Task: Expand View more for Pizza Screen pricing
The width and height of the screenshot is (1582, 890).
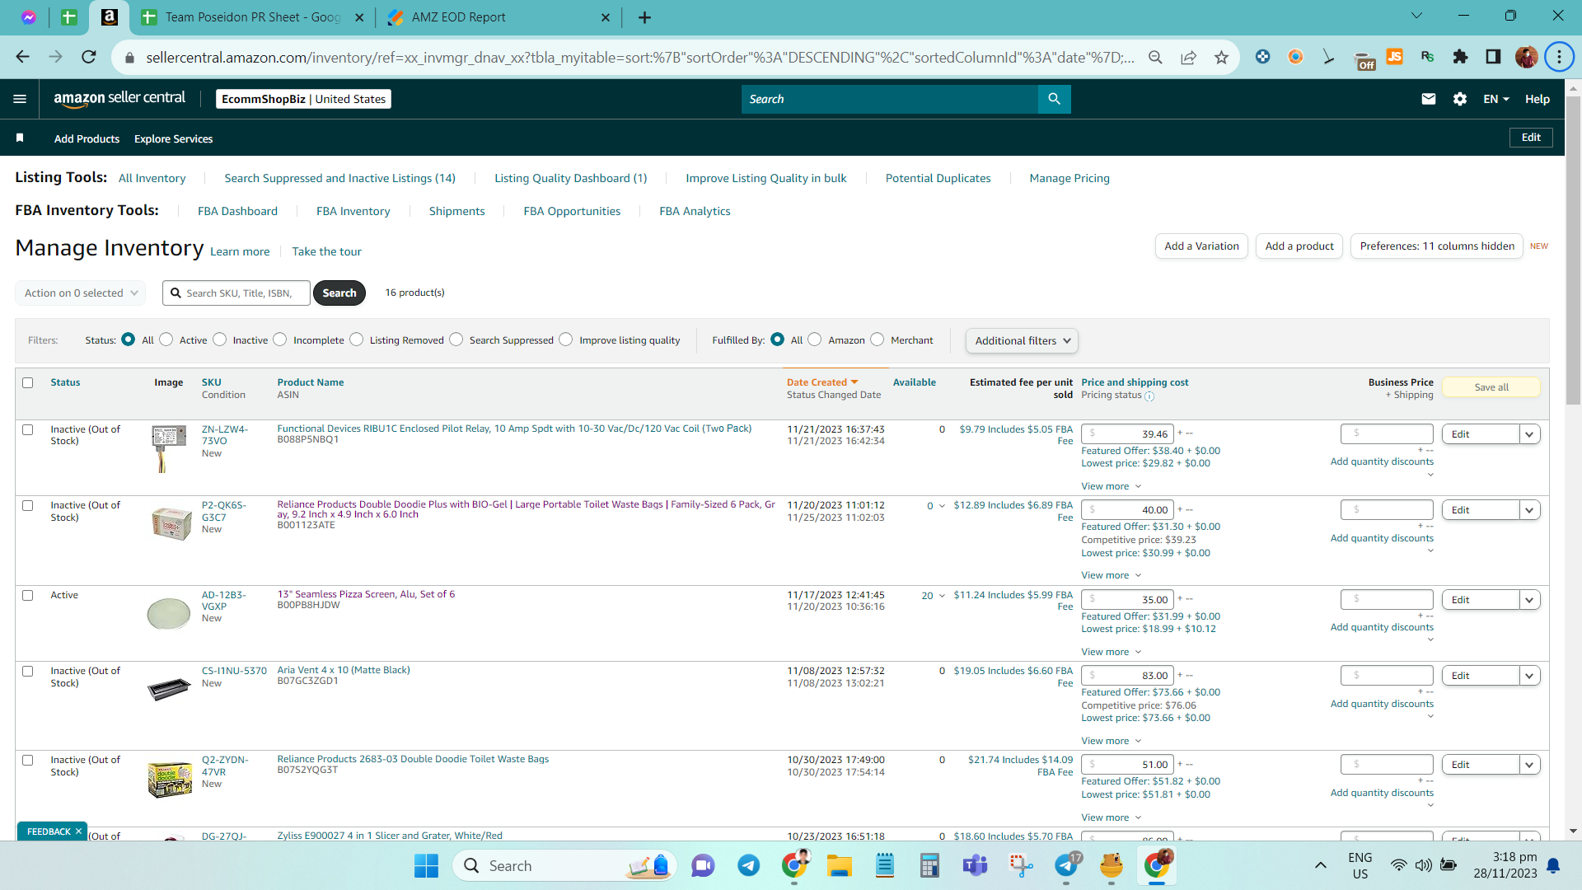Action: tap(1111, 652)
